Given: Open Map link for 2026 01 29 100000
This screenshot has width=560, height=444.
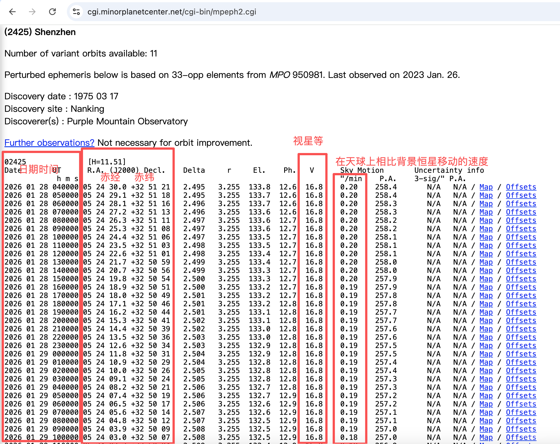Looking at the screenshot, I should [486, 437].
